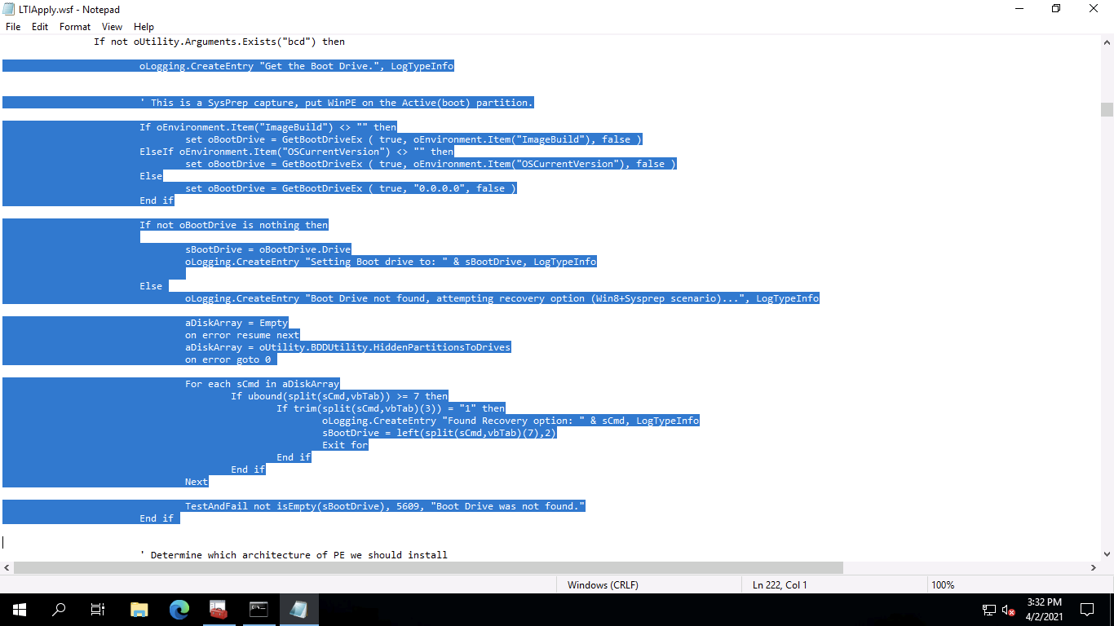Open Windows Search from the taskbar
Screen dimensions: 1114x626
pos(57,609)
